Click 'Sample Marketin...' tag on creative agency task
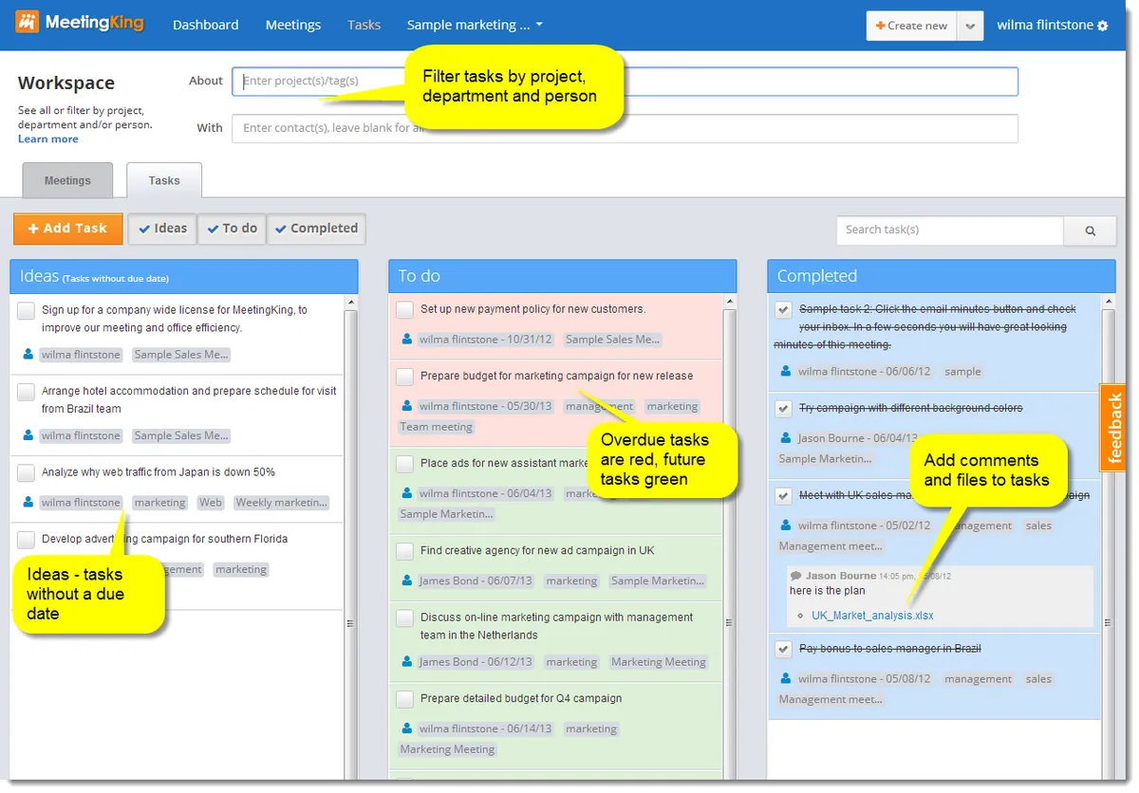Image resolution: width=1139 pixels, height=793 pixels. coord(657,581)
